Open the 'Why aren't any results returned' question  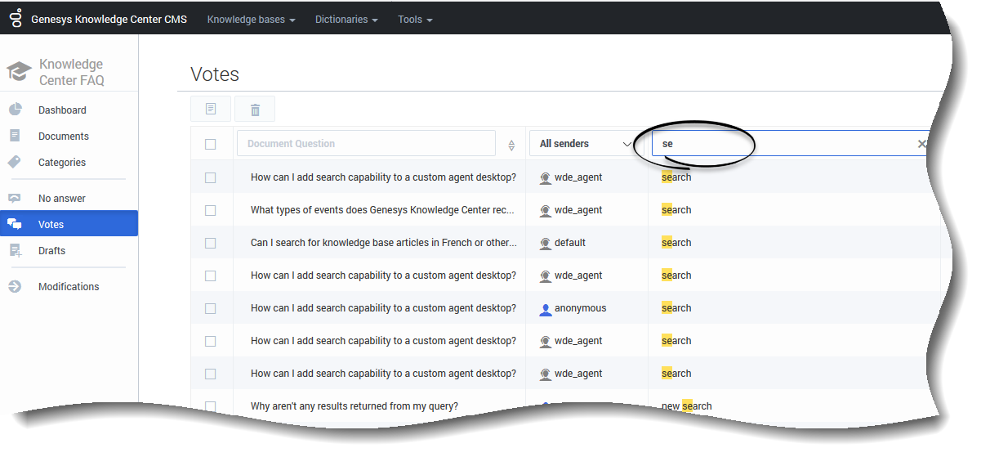point(354,406)
